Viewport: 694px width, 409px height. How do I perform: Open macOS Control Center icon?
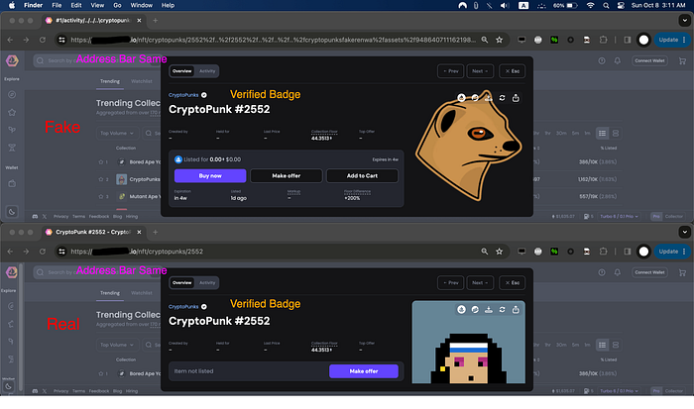(x=621, y=5)
